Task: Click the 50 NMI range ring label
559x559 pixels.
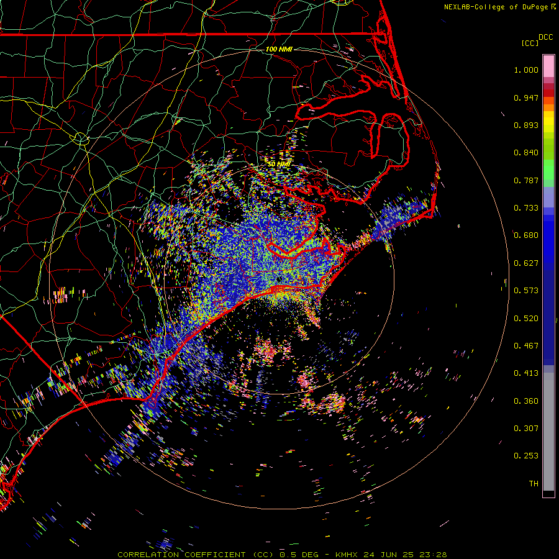Action: (x=279, y=164)
